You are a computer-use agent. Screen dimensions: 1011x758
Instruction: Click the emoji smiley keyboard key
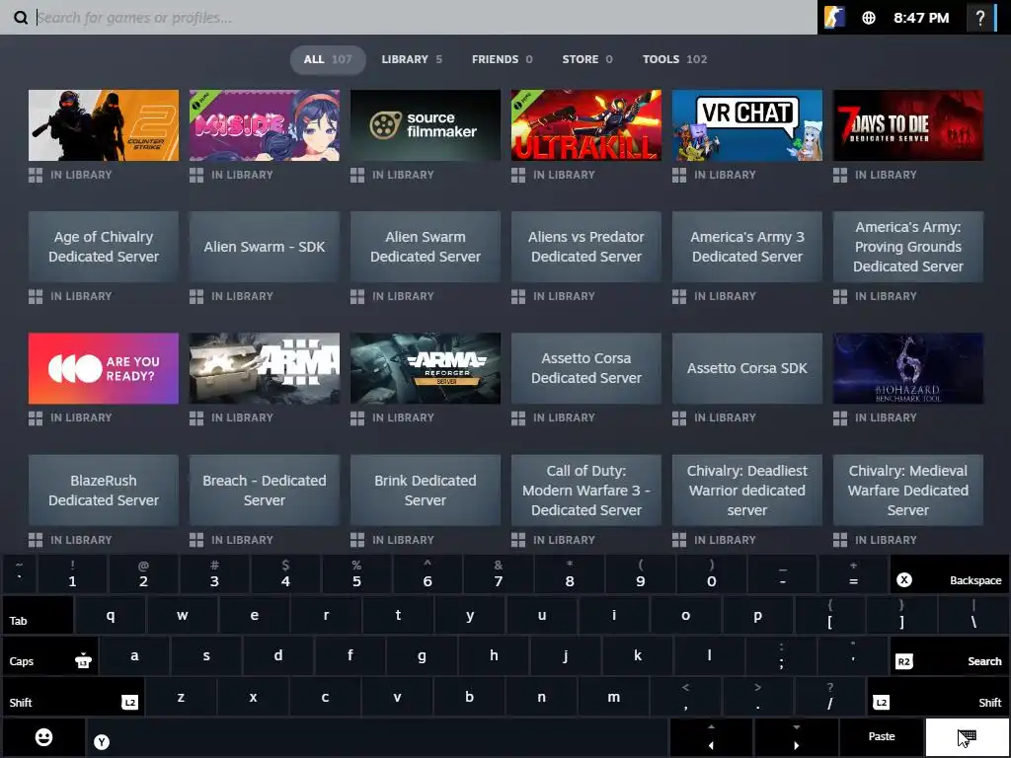43,736
